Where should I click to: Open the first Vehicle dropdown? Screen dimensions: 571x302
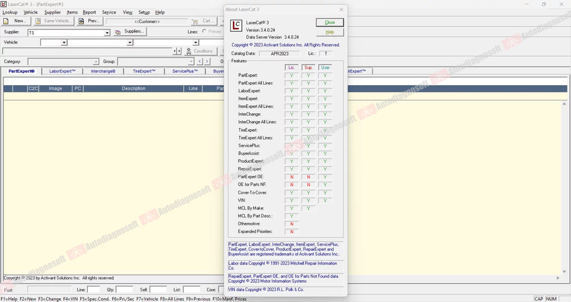pos(64,43)
